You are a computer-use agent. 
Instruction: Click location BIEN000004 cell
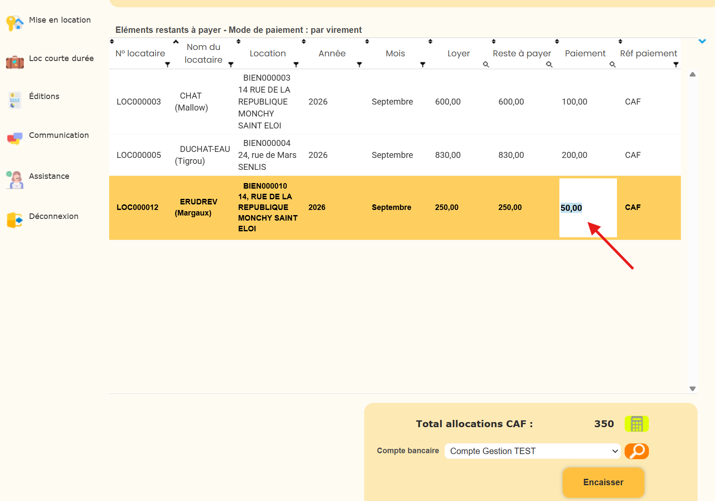(x=267, y=155)
